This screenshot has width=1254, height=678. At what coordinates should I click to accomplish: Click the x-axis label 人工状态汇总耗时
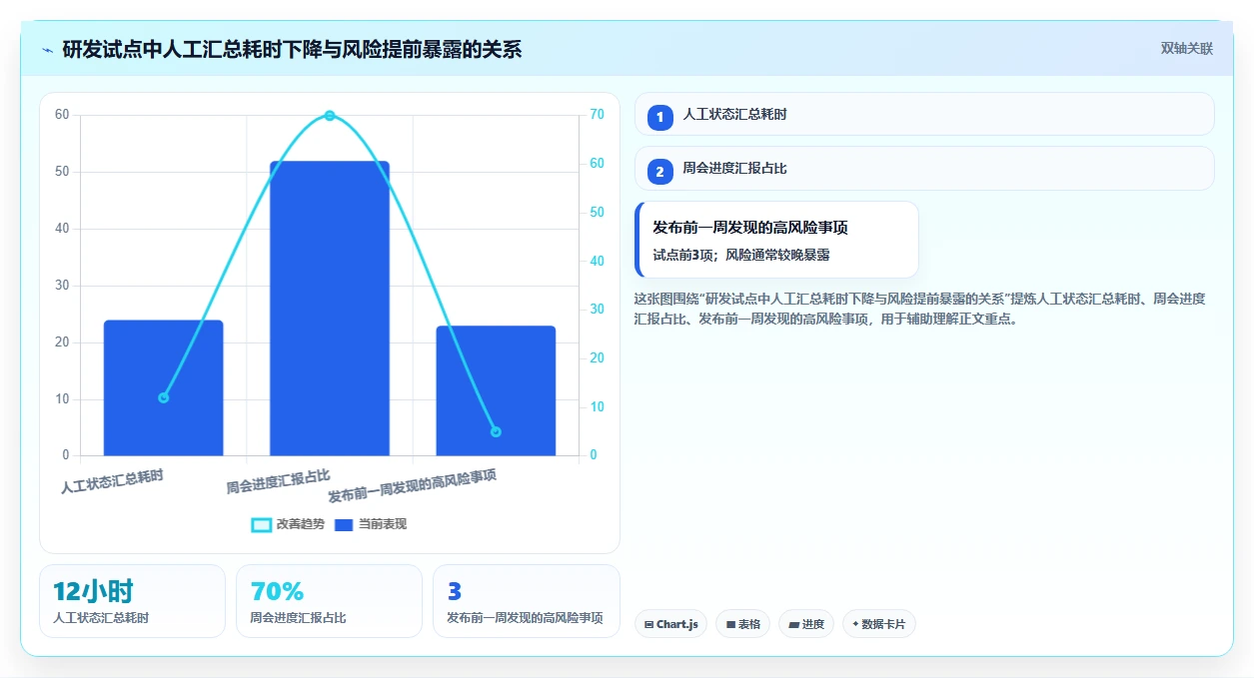(x=112, y=481)
